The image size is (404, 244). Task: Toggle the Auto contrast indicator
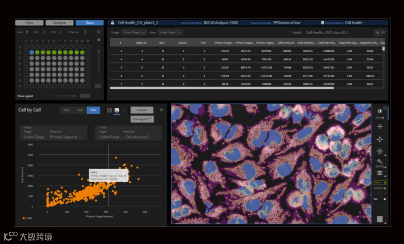383,118
